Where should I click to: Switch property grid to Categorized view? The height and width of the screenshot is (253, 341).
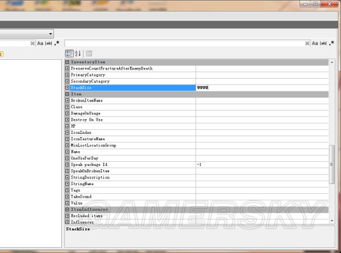coord(69,53)
